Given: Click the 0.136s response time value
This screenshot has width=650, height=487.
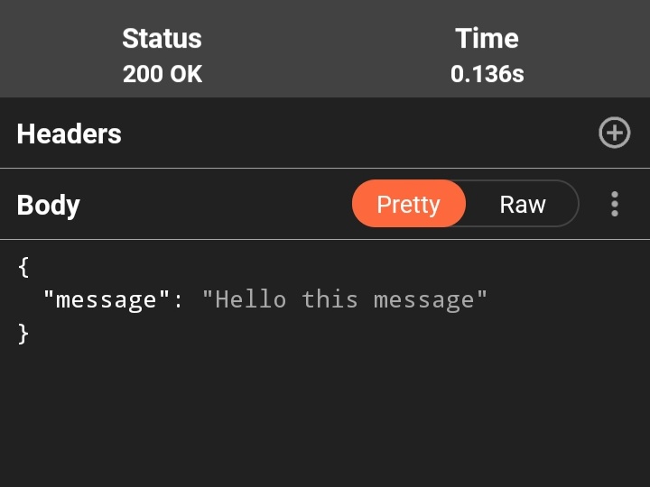Looking at the screenshot, I should (x=487, y=74).
